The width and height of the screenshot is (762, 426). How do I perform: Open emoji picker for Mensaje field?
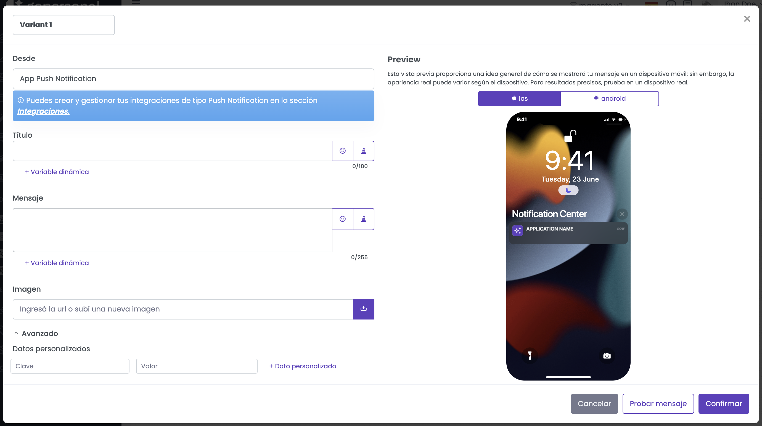[342, 219]
